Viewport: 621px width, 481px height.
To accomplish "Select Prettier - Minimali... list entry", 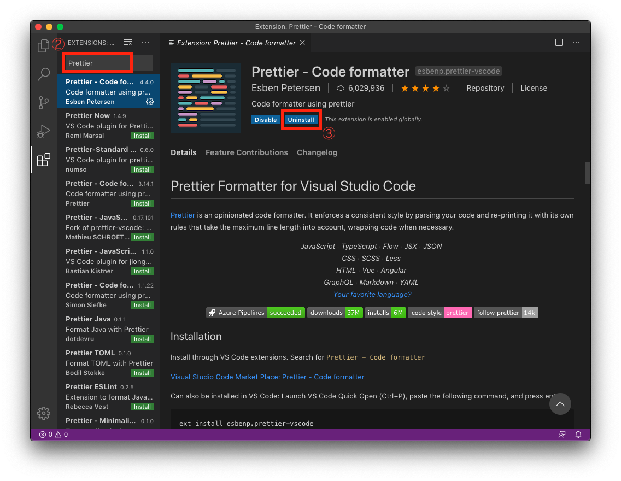I will [109, 421].
